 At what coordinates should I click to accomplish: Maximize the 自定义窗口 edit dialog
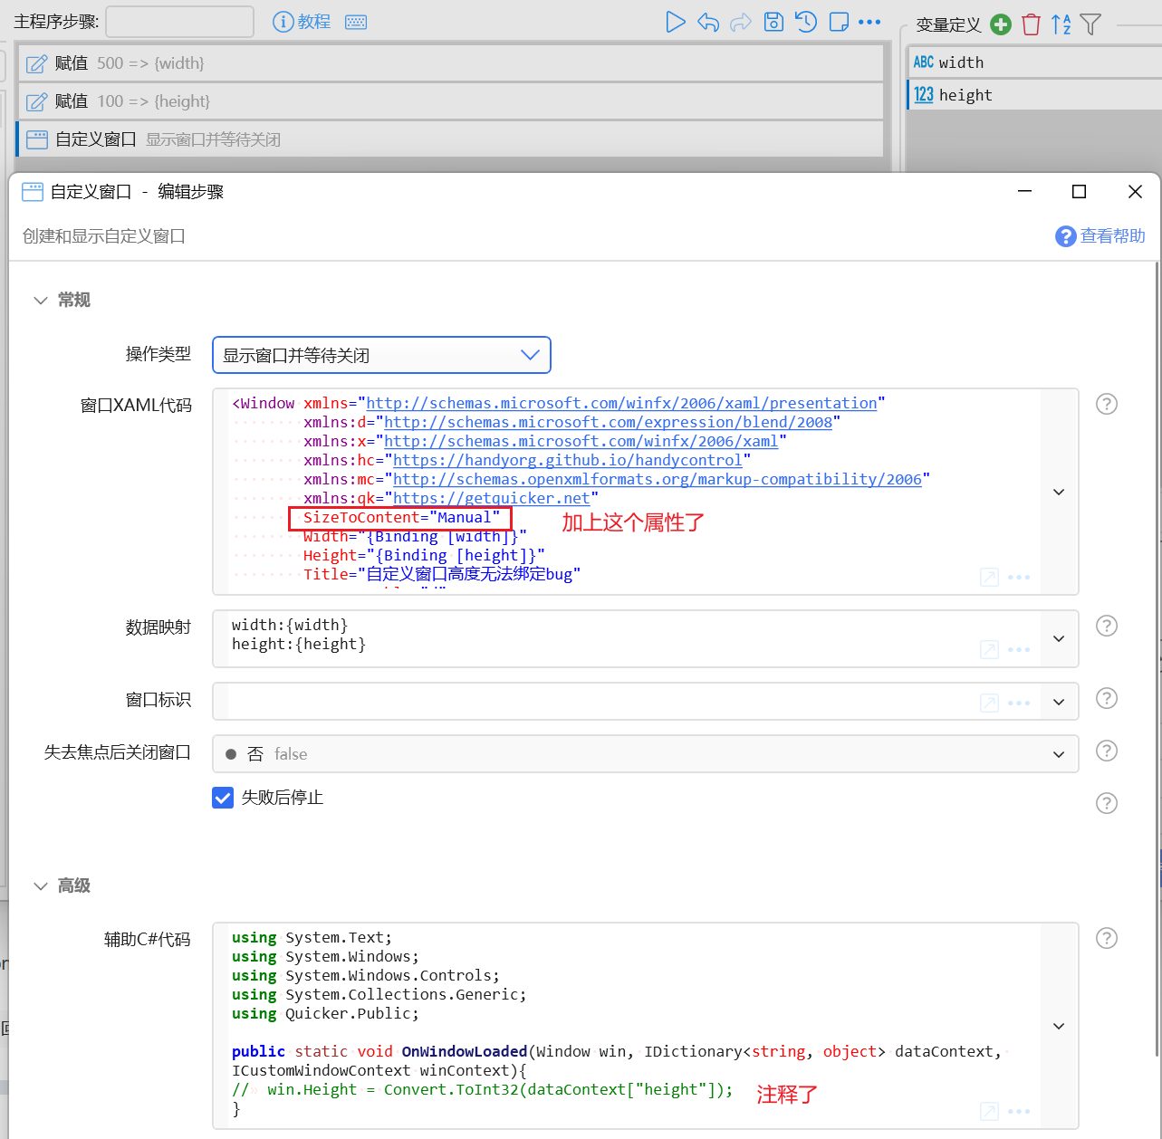pos(1079,191)
